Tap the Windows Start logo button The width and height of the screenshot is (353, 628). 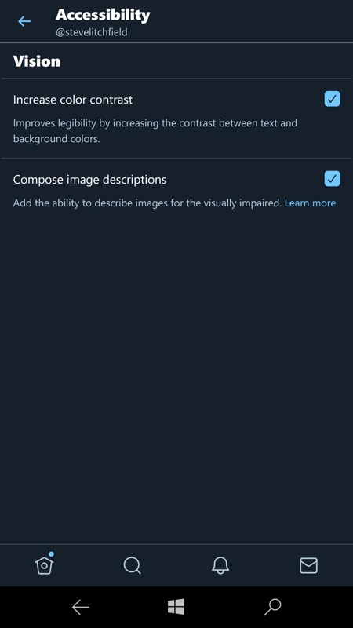click(176, 607)
